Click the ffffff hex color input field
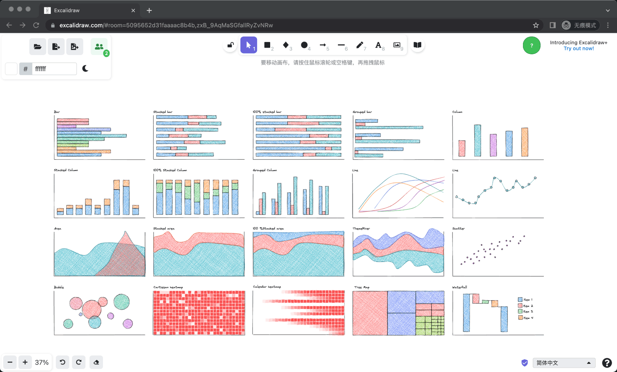Image resolution: width=617 pixels, height=372 pixels. pyautogui.click(x=54, y=69)
